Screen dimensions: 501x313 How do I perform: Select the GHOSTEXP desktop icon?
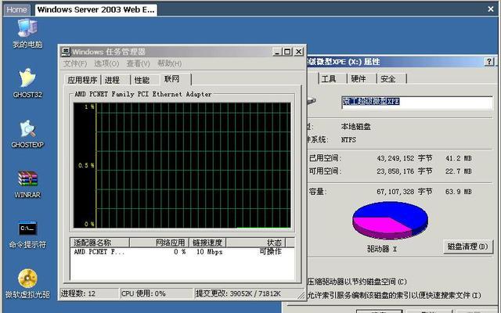[27, 134]
